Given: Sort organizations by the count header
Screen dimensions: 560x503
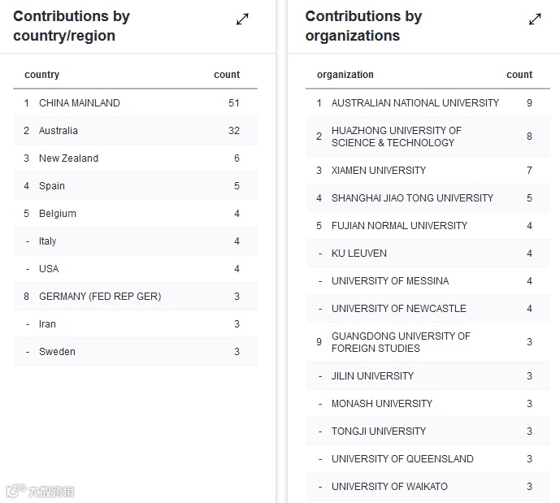Looking at the screenshot, I should coord(519,75).
